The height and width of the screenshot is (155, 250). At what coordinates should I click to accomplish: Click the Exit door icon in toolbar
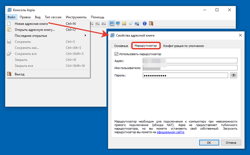(x=151, y=24)
